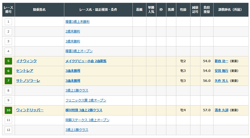The height and width of the screenshot is (138, 250).
Task: Open the 障害3歳上オープン race link
Action: 79,51
